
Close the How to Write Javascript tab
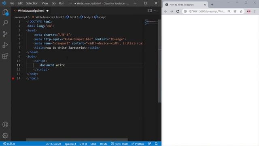(205, 4)
